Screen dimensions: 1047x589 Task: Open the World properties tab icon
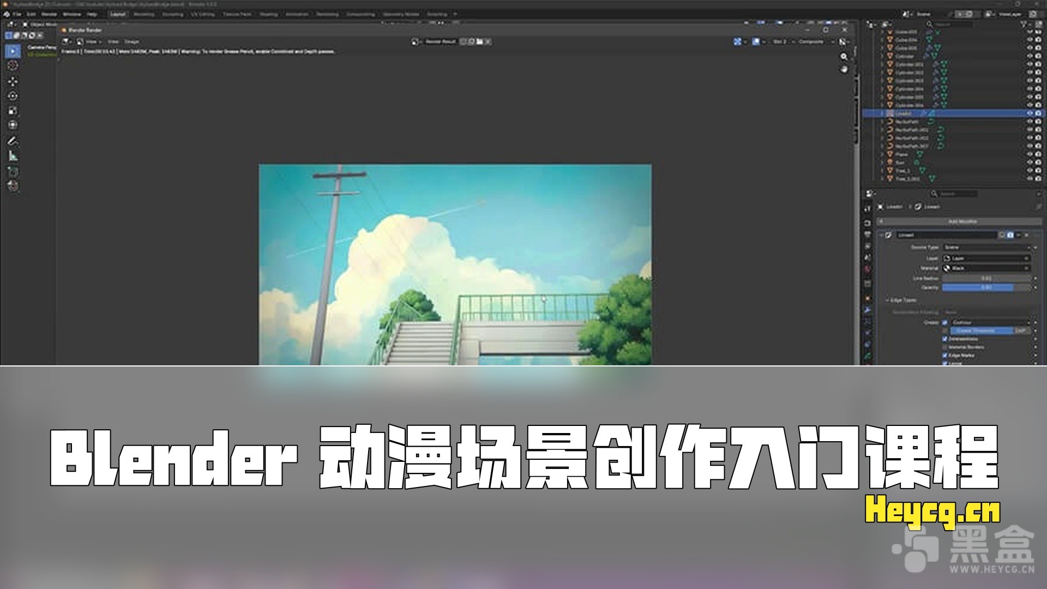click(x=868, y=269)
